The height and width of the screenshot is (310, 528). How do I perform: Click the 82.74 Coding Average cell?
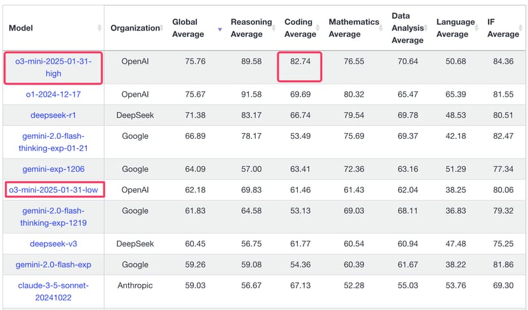coord(298,62)
